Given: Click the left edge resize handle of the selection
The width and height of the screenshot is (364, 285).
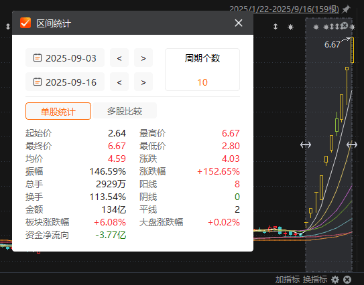Looking at the screenshot, I should (x=306, y=145).
